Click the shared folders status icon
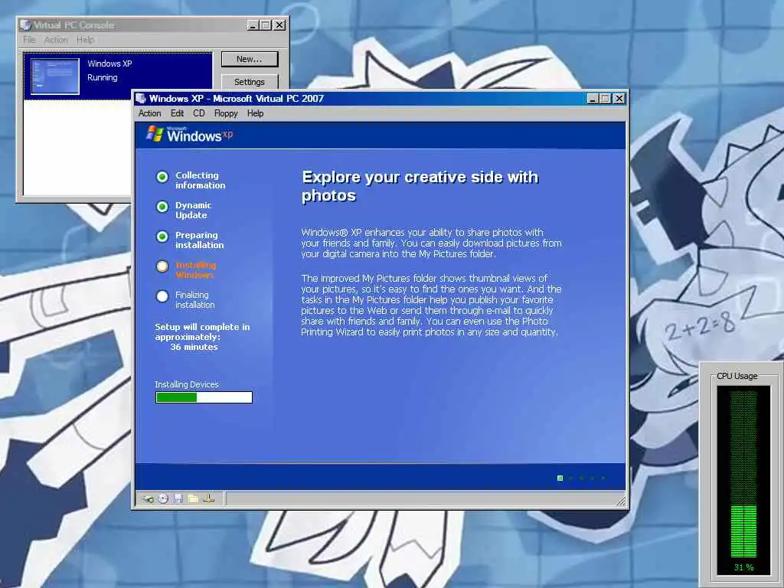This screenshot has height=588, width=784. coord(193,498)
